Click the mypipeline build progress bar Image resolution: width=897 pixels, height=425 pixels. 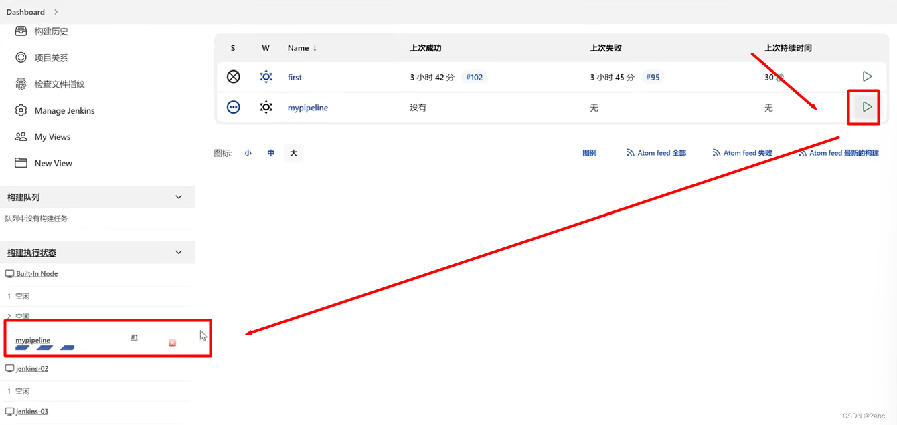[x=45, y=347]
